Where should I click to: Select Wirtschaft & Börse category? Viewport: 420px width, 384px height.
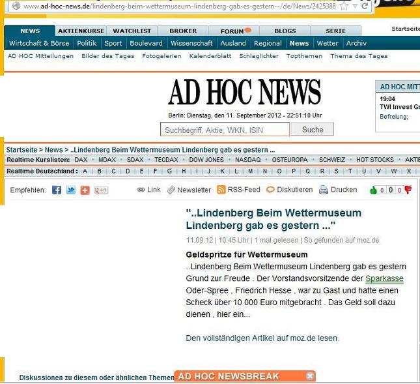tap(39, 43)
